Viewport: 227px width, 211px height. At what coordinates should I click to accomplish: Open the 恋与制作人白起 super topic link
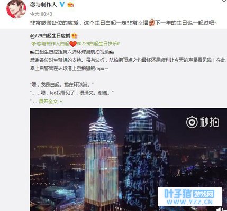coord(53,44)
